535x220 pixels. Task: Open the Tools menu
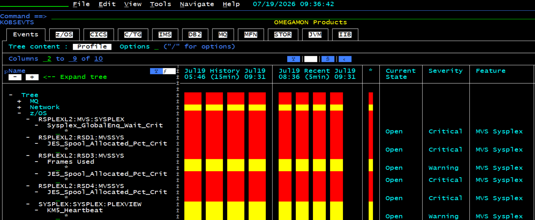coord(161,4)
